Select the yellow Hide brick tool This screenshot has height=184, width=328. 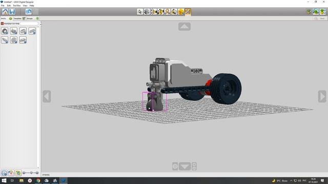pos(181,12)
